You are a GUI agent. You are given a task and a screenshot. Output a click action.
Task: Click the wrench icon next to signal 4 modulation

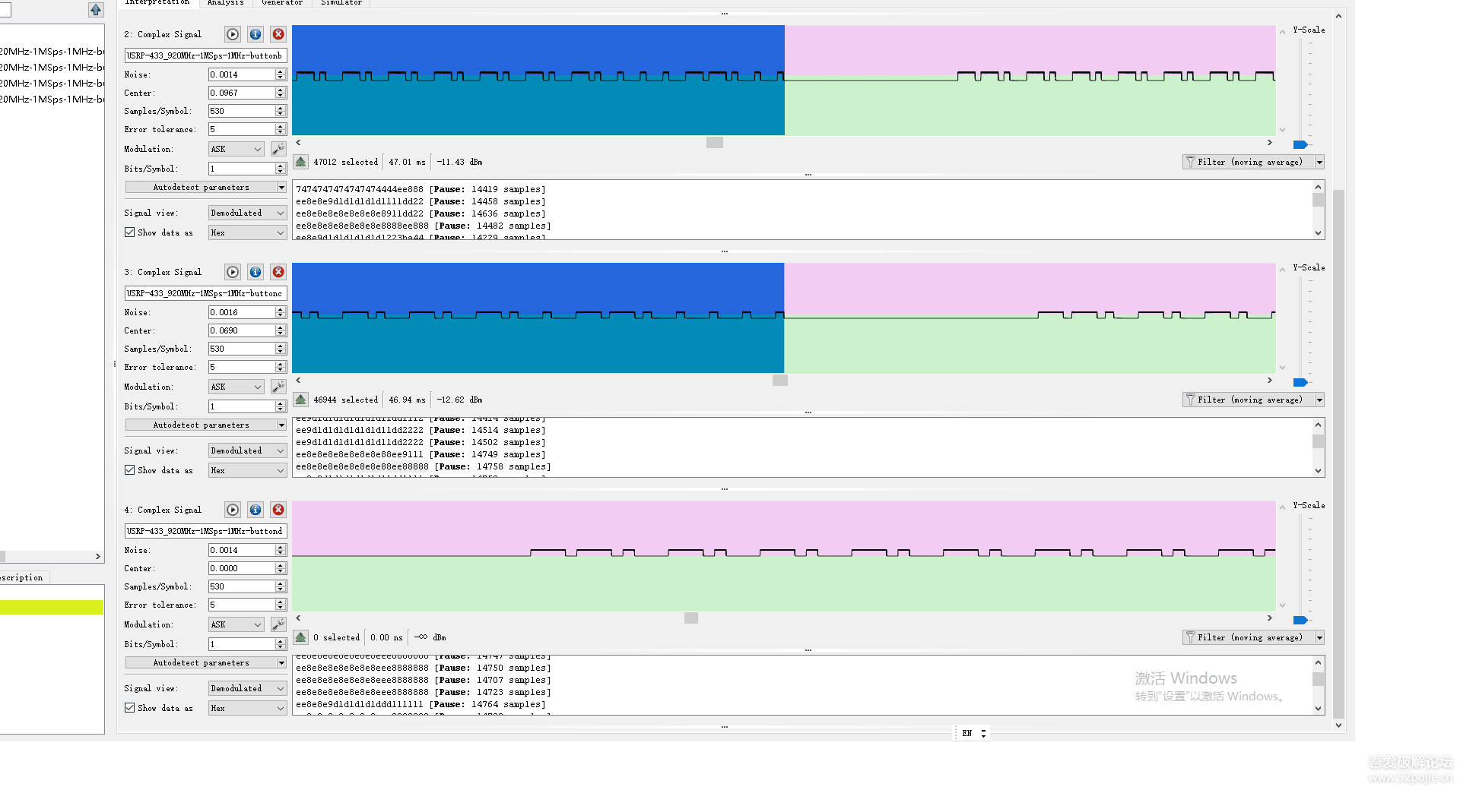tap(278, 624)
